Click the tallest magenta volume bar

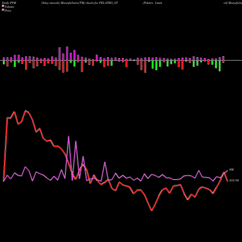point(67,54)
